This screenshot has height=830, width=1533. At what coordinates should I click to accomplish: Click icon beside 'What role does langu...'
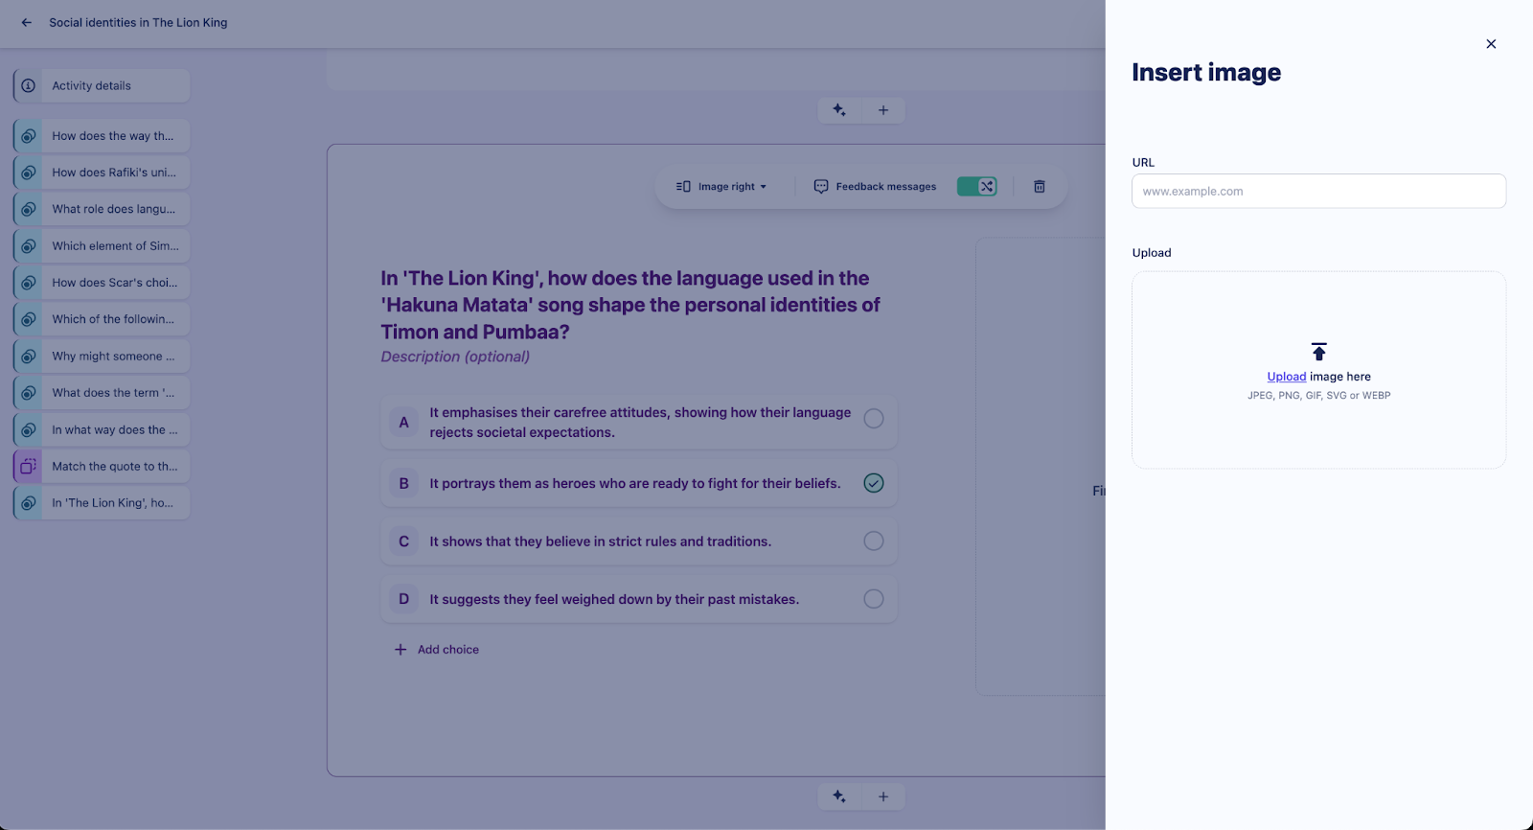coord(29,209)
